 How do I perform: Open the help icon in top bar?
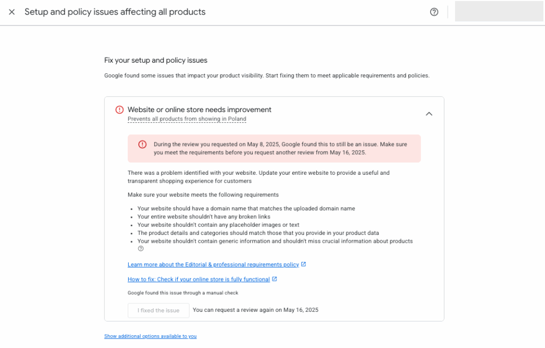click(x=434, y=12)
